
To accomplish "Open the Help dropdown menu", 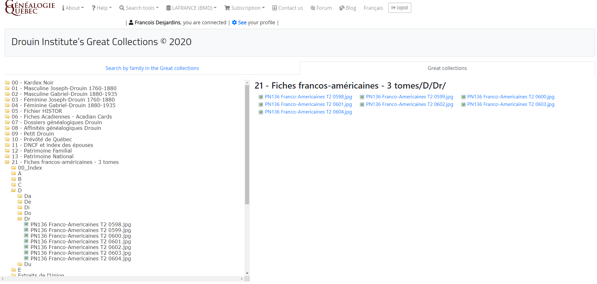I will tap(101, 8).
